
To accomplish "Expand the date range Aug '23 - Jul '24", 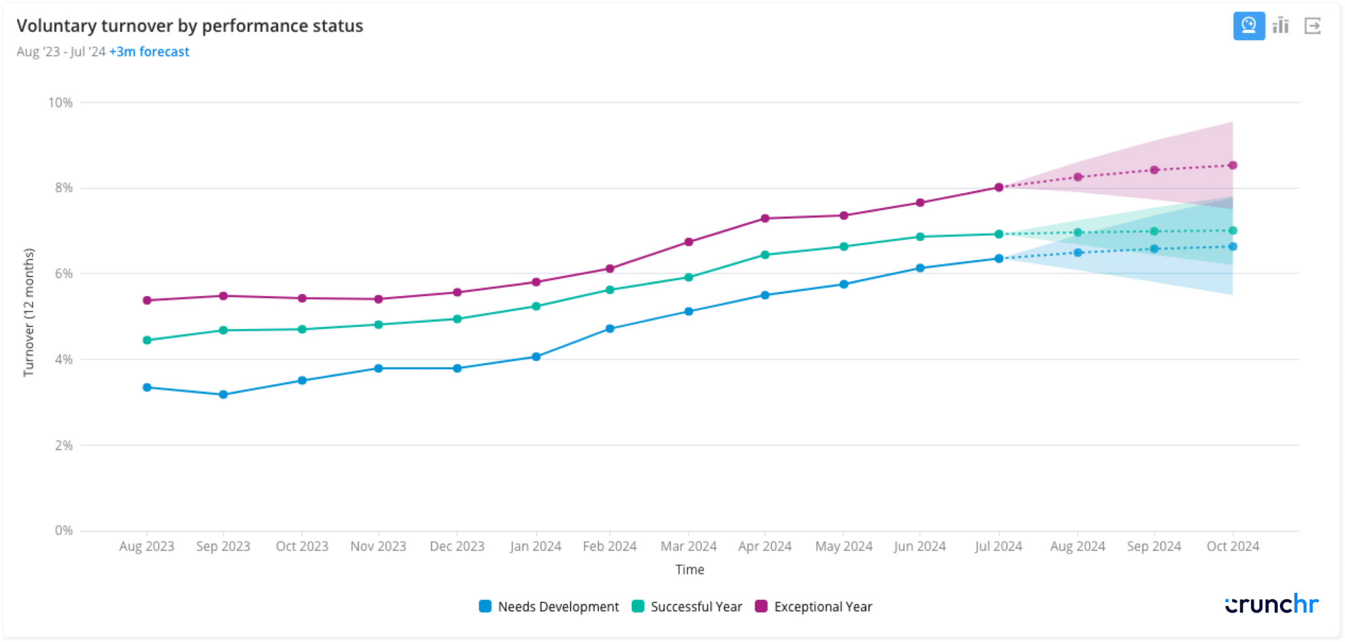I will coord(60,51).
